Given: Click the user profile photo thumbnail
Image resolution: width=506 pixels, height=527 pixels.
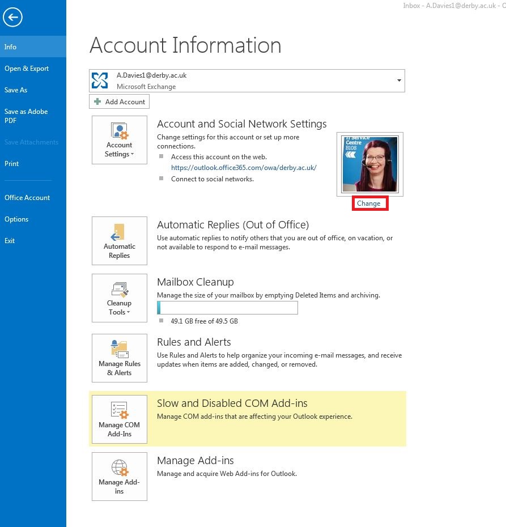Looking at the screenshot, I should pos(369,163).
